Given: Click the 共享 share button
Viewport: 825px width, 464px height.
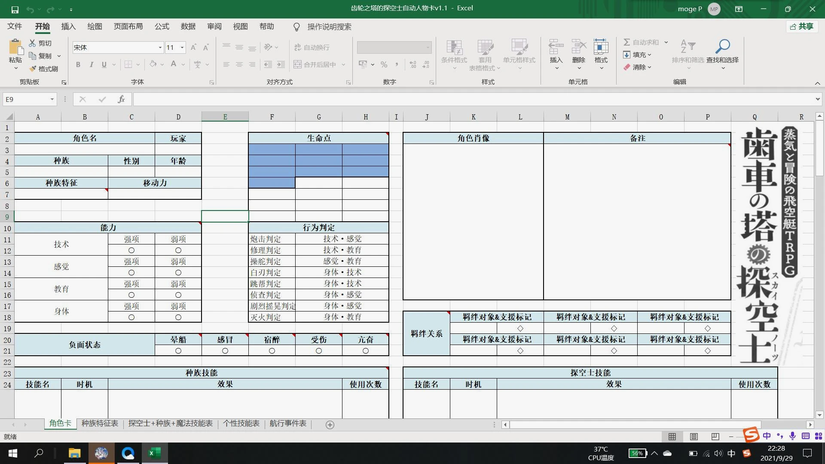Looking at the screenshot, I should pos(802,27).
